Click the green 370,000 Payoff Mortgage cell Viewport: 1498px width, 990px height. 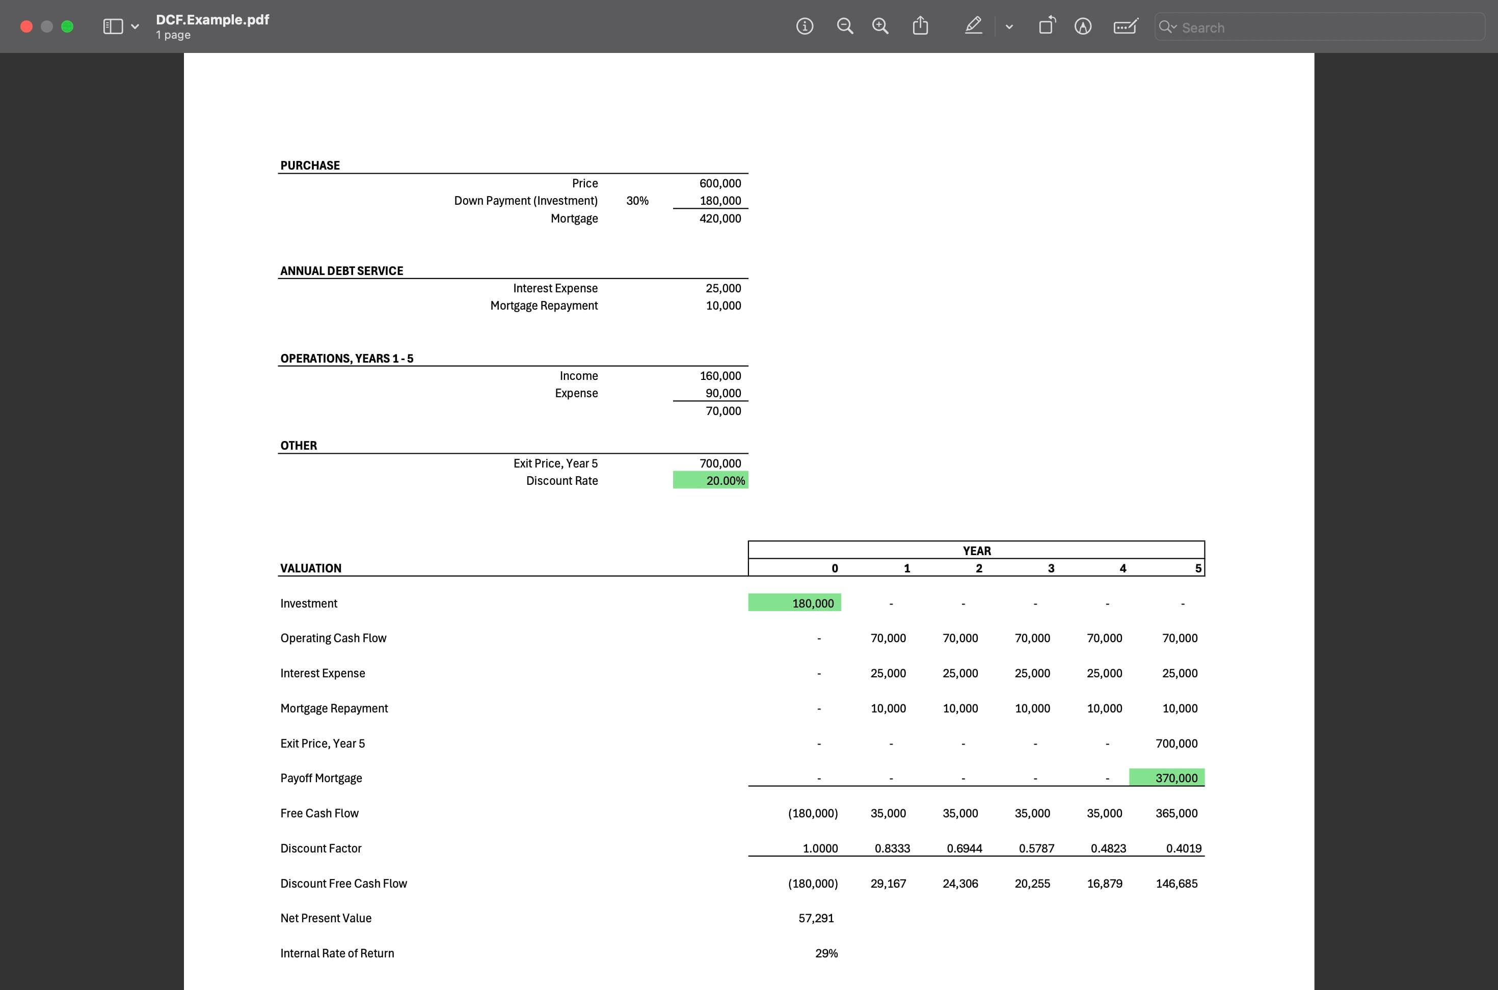[x=1166, y=778]
